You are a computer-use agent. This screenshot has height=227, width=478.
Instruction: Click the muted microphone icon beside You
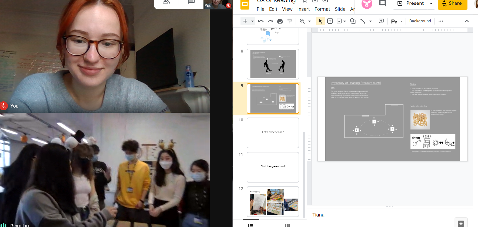coord(4,106)
